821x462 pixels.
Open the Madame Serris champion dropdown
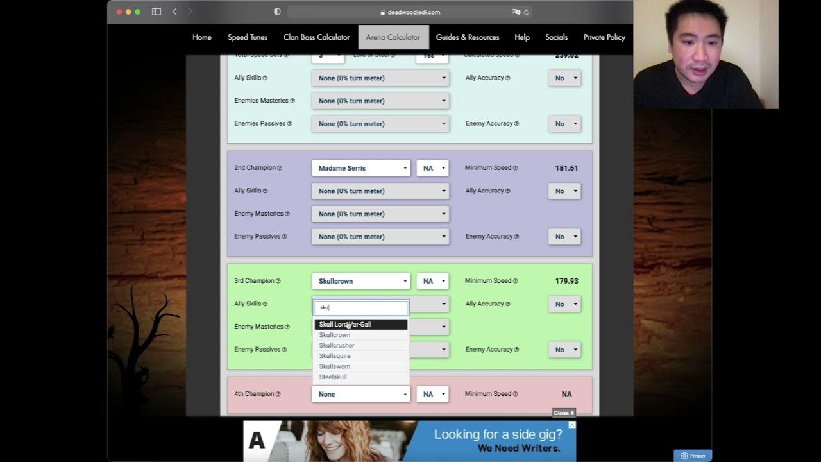(360, 168)
